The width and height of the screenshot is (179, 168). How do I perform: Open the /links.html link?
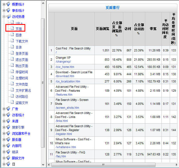(62, 121)
